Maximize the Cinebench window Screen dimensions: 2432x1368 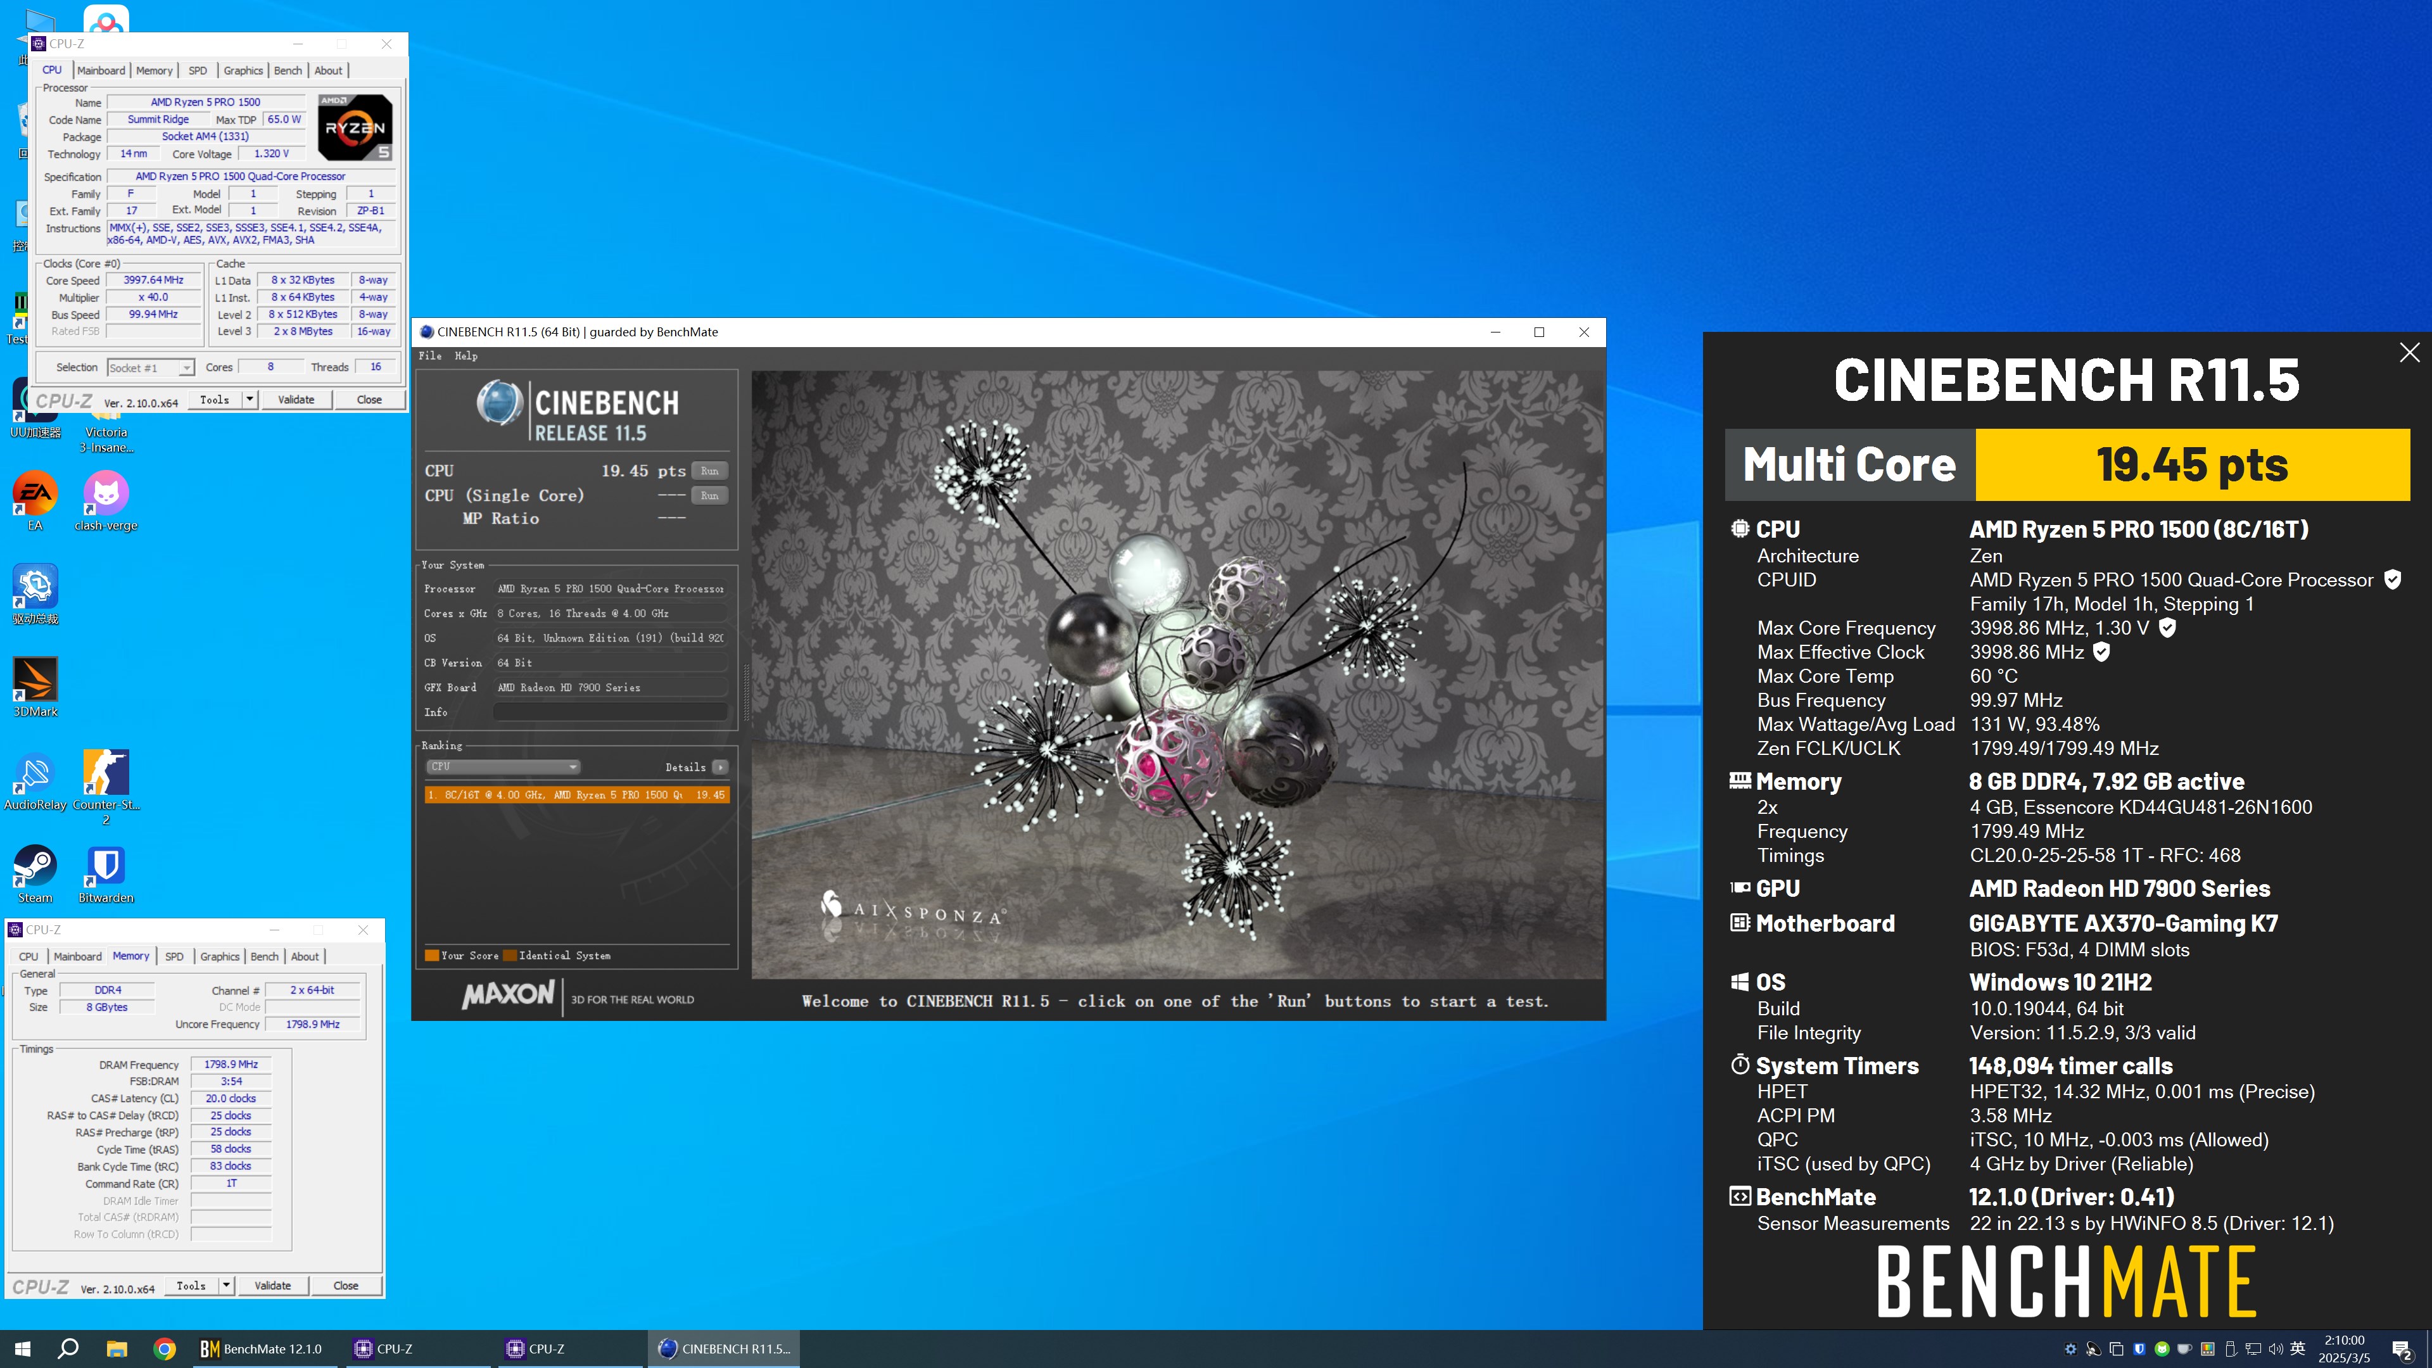pos(1539,332)
